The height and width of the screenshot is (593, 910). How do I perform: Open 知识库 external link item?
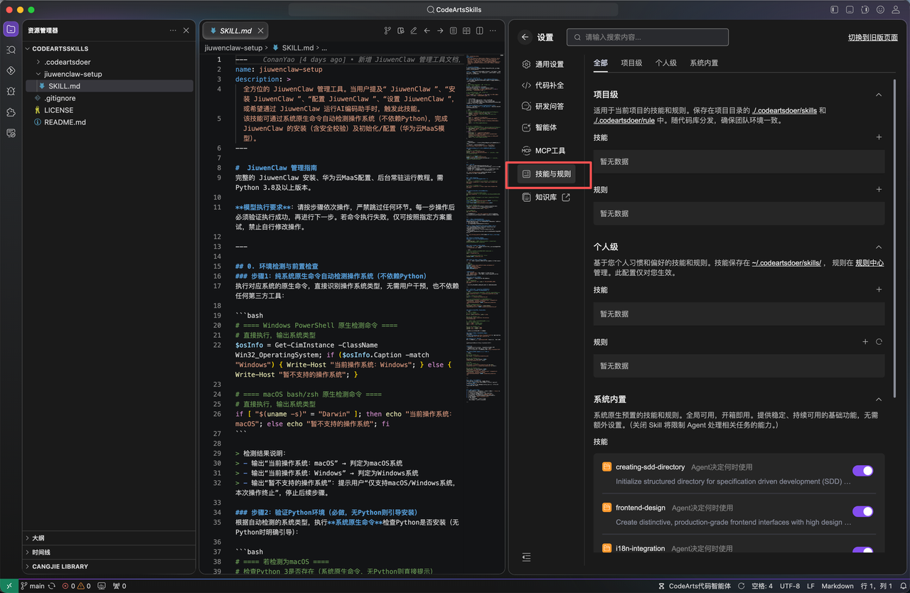point(546,198)
